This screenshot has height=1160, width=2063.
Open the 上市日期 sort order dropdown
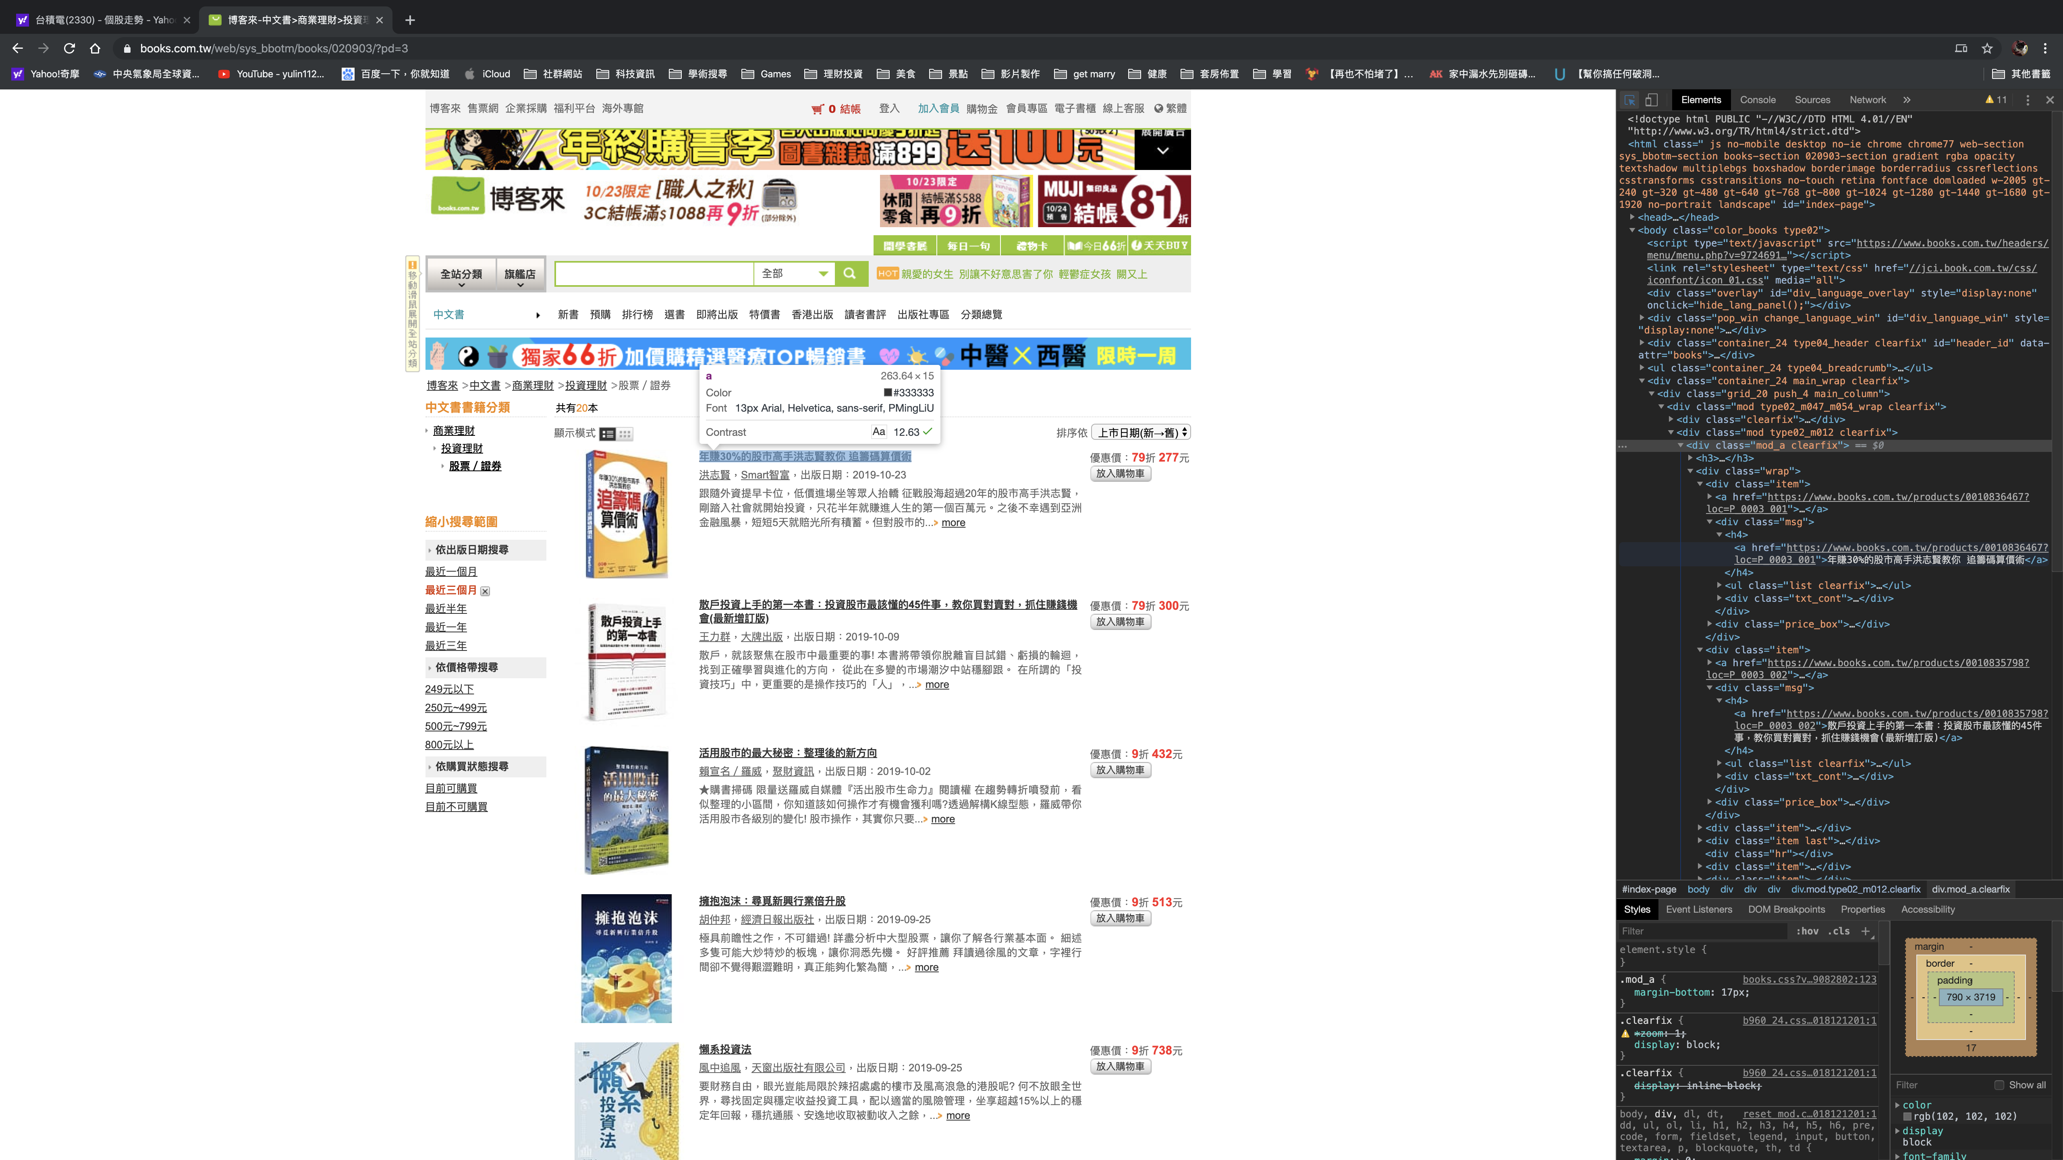tap(1141, 432)
